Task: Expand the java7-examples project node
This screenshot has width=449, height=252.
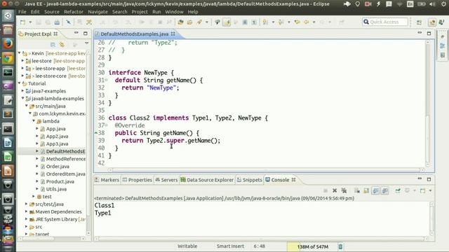Action: (x=23, y=91)
